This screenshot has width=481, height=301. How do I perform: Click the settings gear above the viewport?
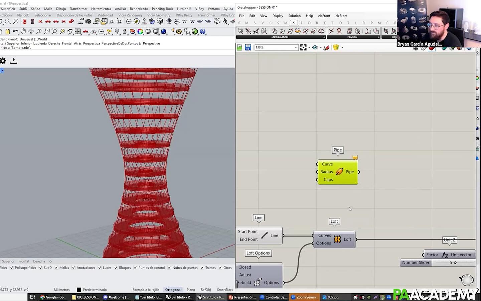(x=3, y=61)
